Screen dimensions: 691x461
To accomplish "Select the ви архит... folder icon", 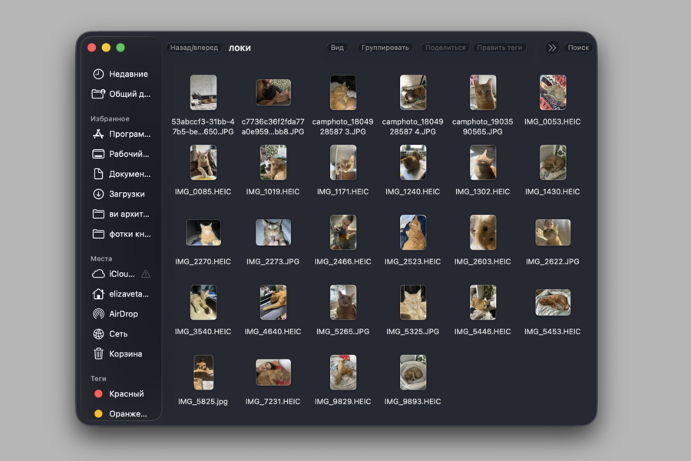I will pyautogui.click(x=98, y=214).
